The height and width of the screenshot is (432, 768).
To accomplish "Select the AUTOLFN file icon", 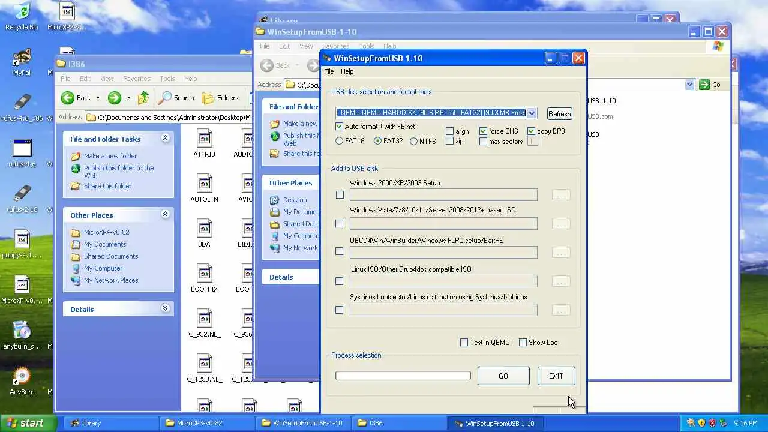I will (204, 188).
